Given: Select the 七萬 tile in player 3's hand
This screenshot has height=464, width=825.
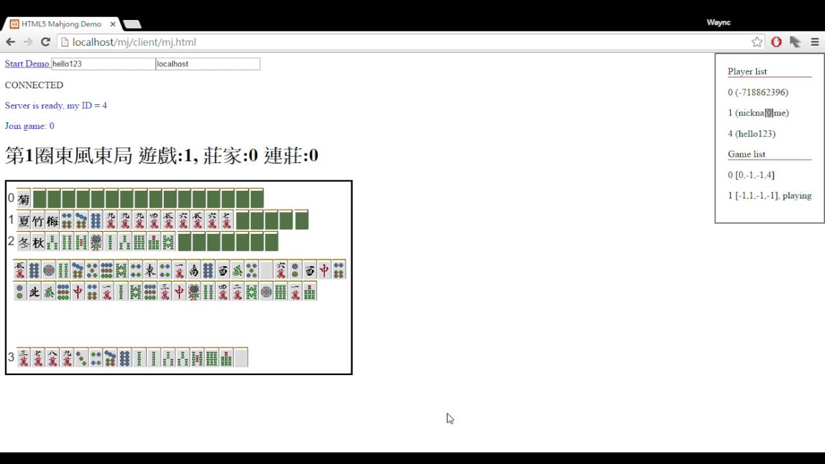Looking at the screenshot, I should tap(38, 357).
